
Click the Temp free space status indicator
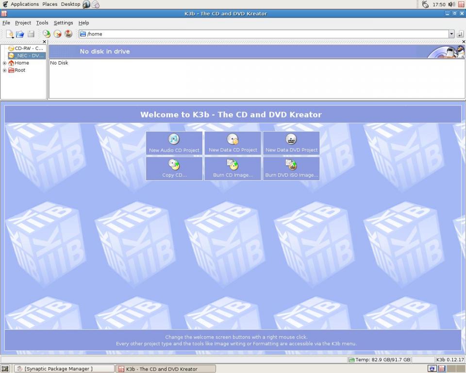coord(380,359)
